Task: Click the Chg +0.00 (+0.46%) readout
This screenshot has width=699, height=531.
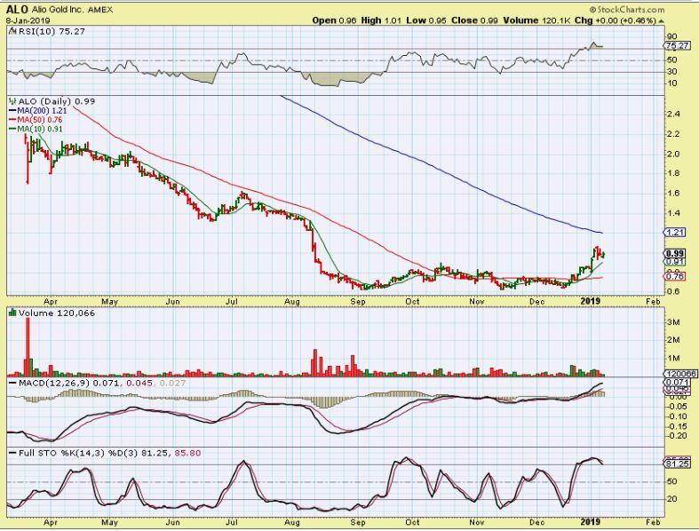Action: click(616, 20)
